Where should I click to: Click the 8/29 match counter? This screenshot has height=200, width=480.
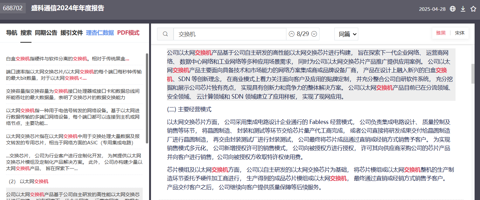coord(303,34)
